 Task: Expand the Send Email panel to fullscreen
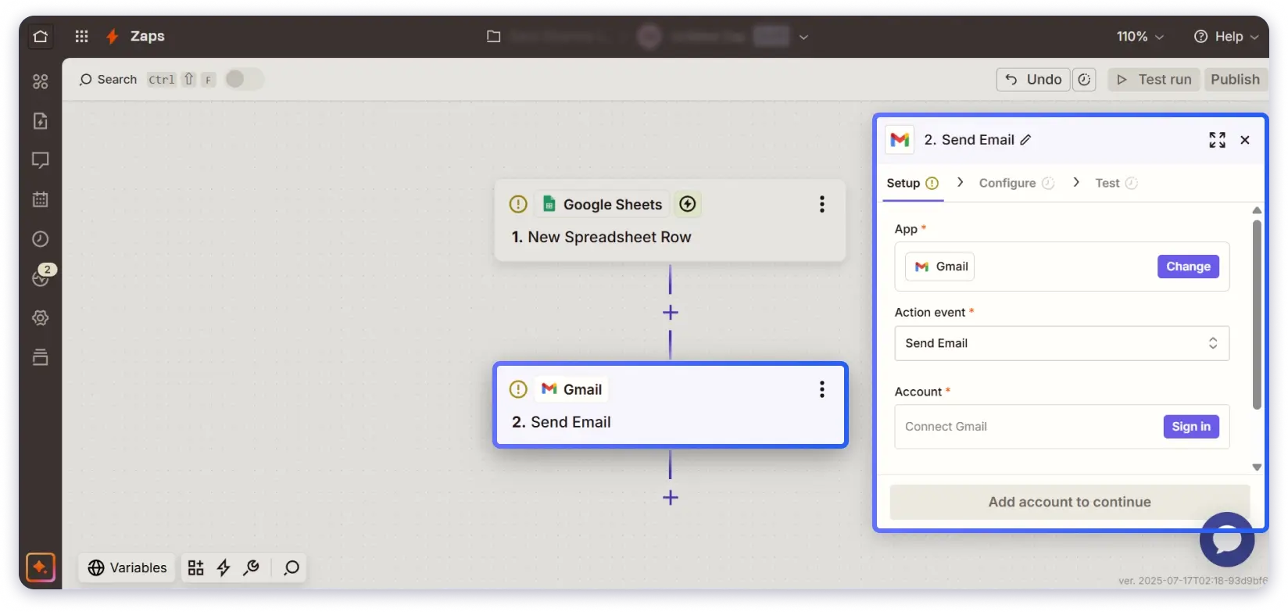1217,140
